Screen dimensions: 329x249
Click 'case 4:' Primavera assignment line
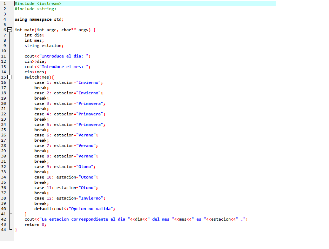(70, 114)
